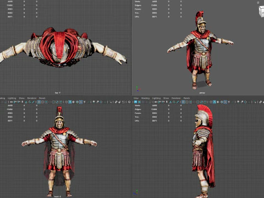Screen dimensions: 264x198
Task: Click X-ray active components in front view toolbar
Action: click(119, 102)
